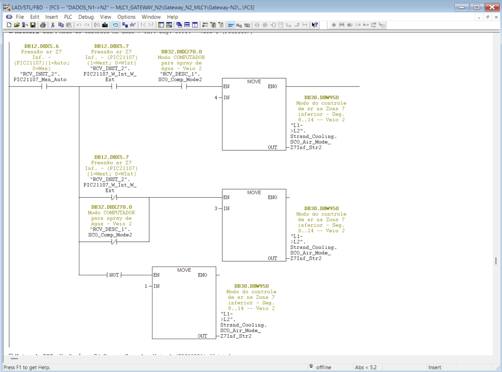Click Abs < 5.2 status field
This screenshot has width=502, height=372.
pos(366,367)
